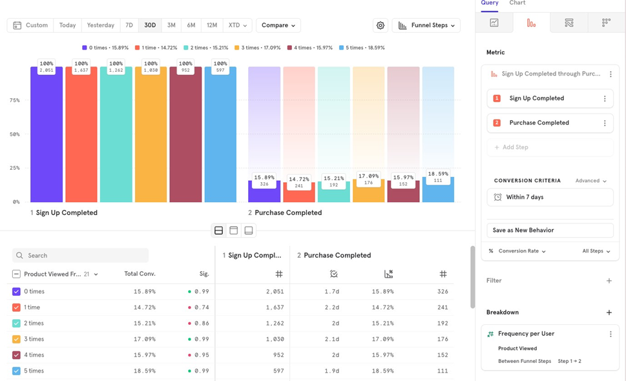Uncheck the '0 times' segment checkbox
Viewport: 626px width, 381px height.
coord(17,292)
